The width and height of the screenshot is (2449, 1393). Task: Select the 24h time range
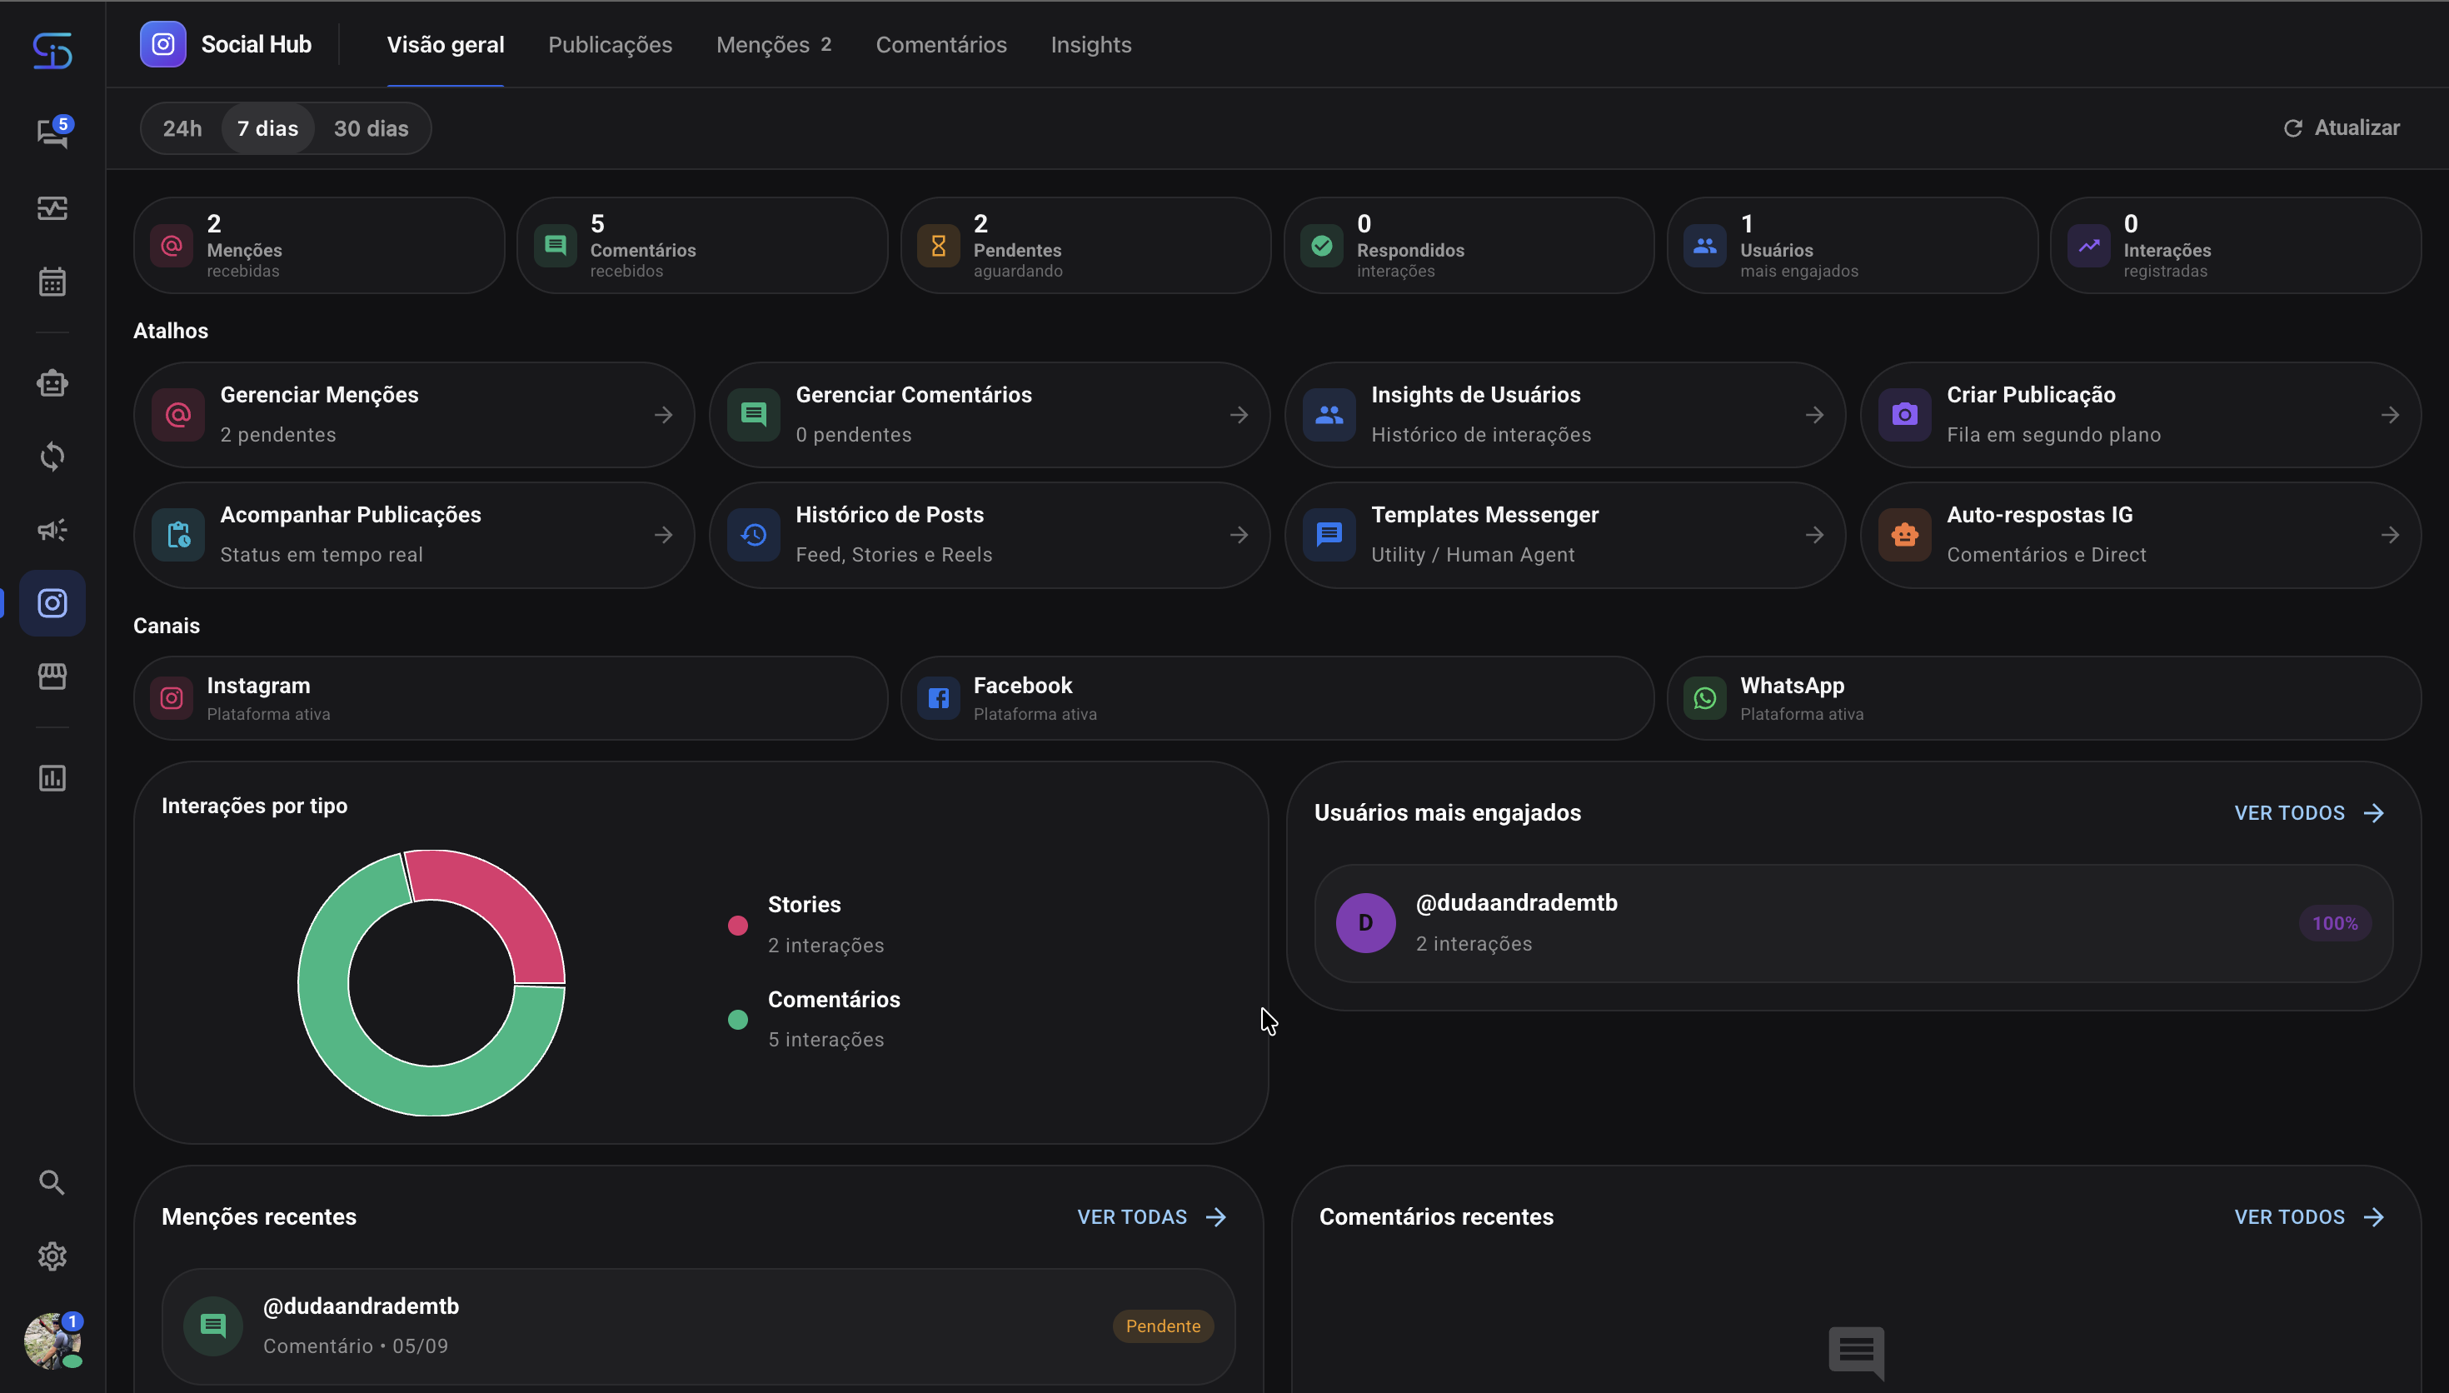pyautogui.click(x=182, y=128)
